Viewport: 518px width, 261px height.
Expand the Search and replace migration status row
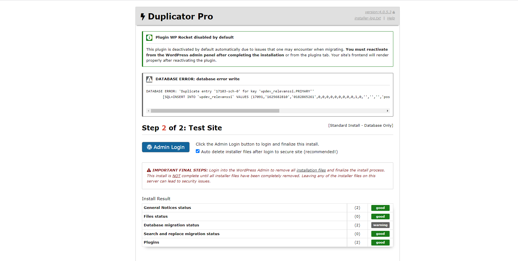pos(267,234)
